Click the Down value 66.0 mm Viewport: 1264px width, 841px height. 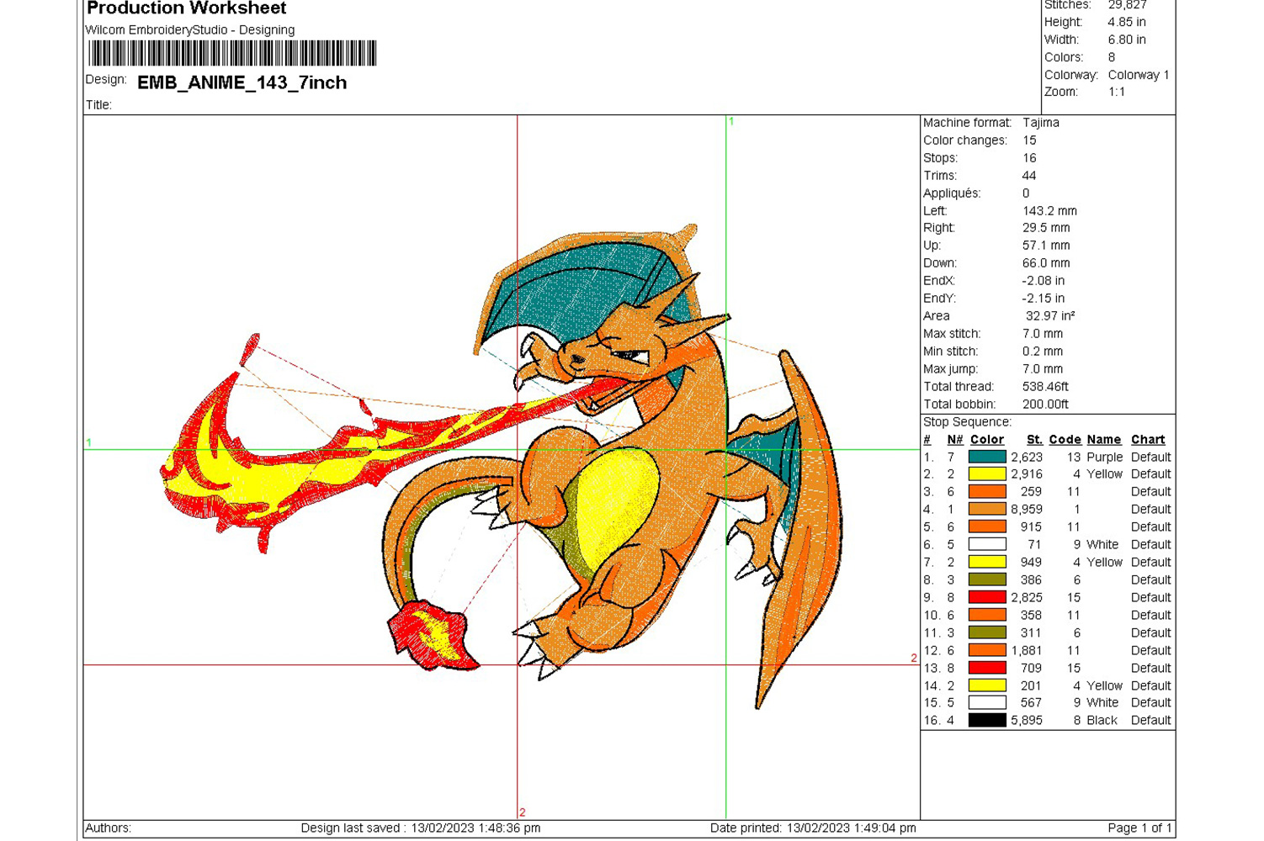(x=1046, y=263)
